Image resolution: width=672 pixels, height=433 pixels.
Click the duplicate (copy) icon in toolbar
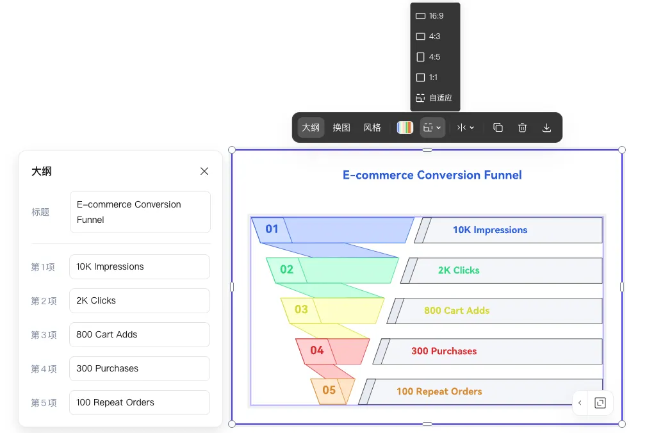point(498,127)
